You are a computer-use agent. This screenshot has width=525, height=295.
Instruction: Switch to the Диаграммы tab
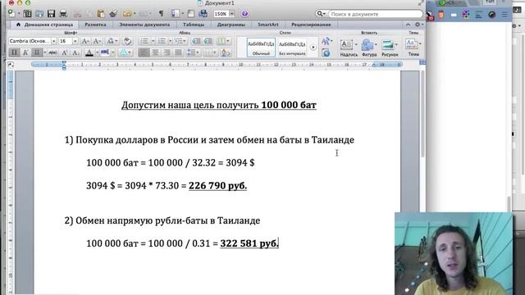point(231,25)
